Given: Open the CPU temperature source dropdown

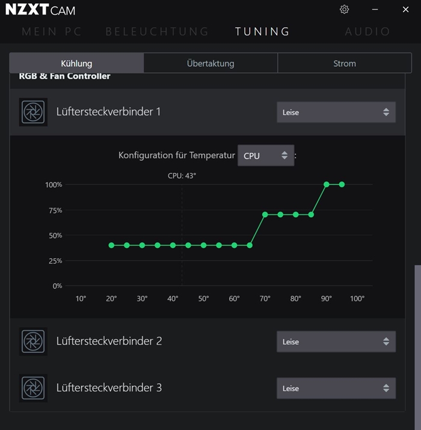Looking at the screenshot, I should 266,156.
